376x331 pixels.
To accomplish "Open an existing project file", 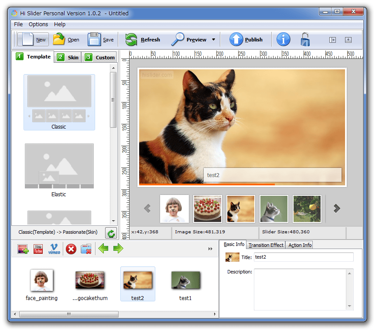I will [x=66, y=40].
